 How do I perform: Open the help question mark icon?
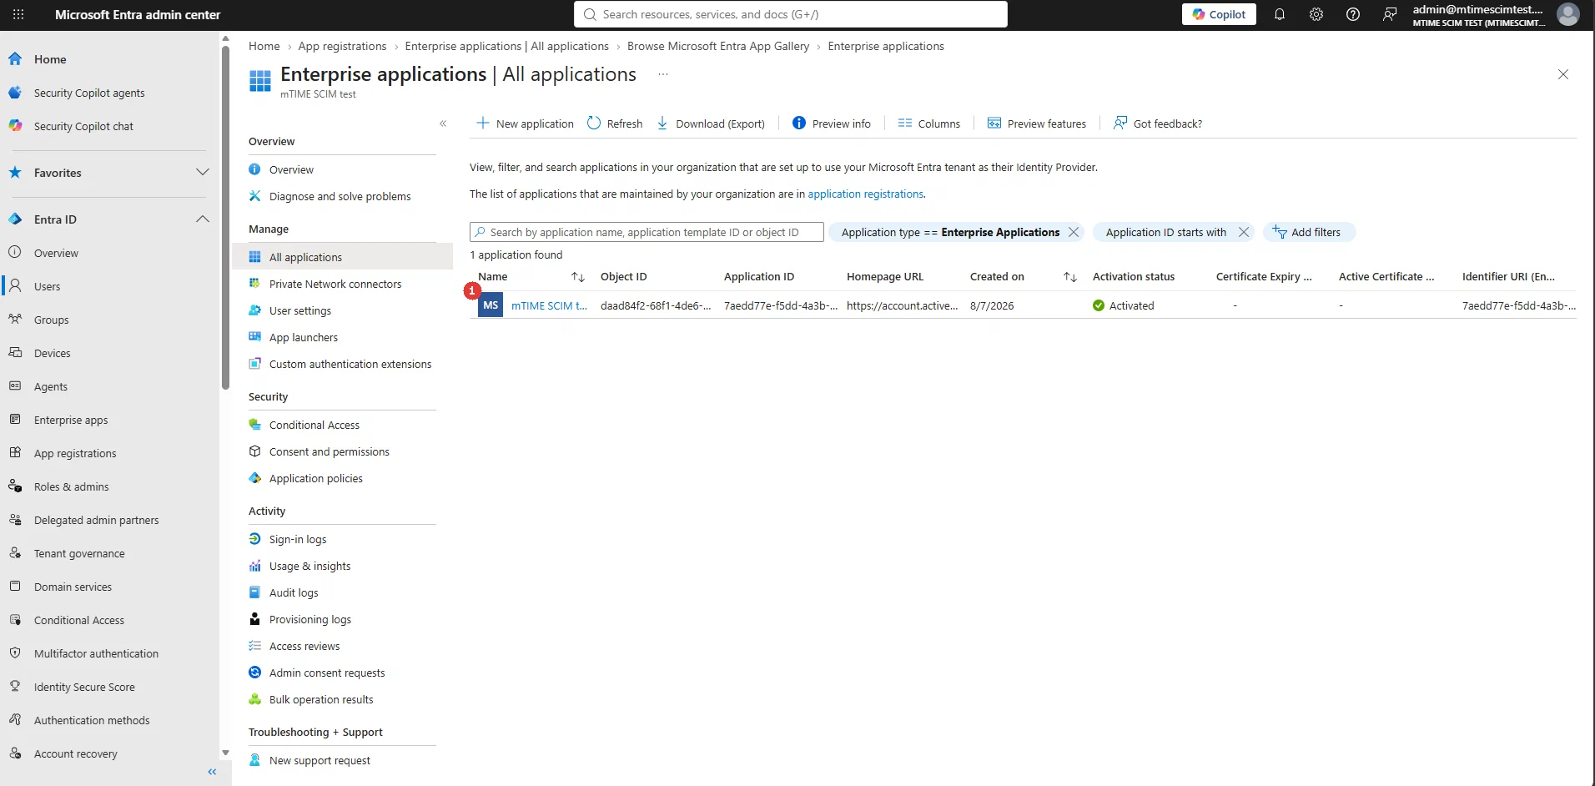(x=1352, y=14)
